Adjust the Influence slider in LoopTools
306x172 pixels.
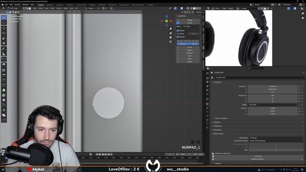pos(188,44)
